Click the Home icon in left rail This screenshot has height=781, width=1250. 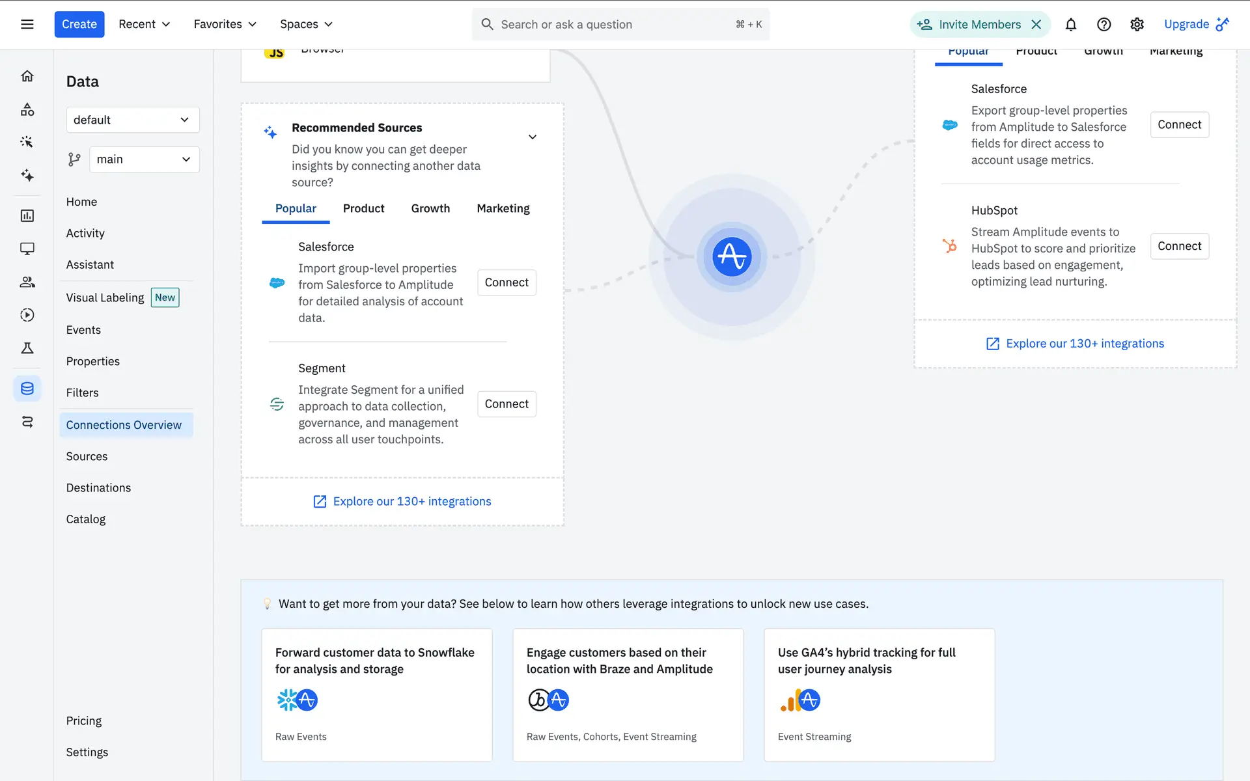click(27, 76)
